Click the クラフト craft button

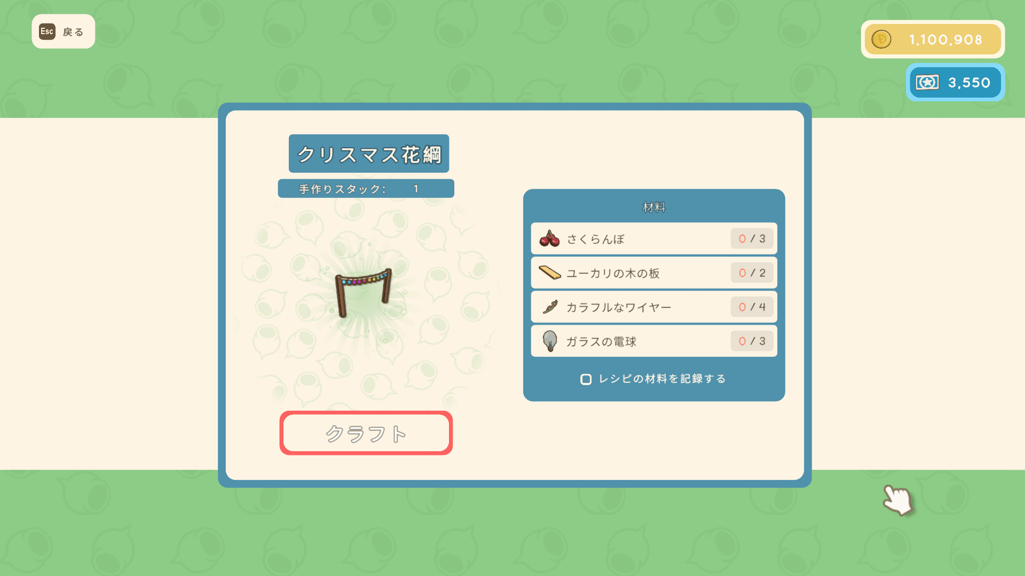[x=366, y=433]
